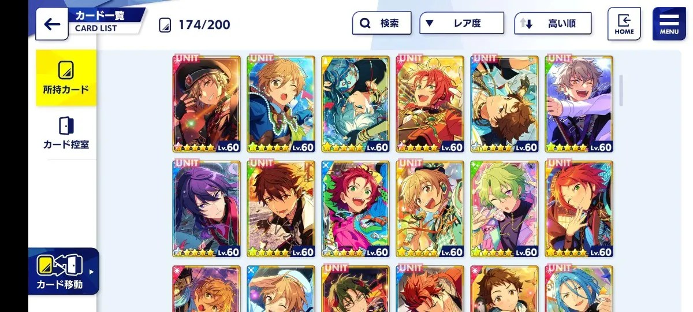This screenshot has width=693, height=312.
Task: Click the small arrow on カード移動 panel
Action: coord(91,272)
